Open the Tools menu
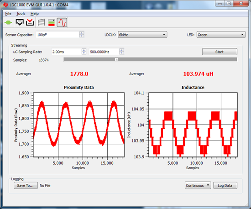 [x=21, y=14]
